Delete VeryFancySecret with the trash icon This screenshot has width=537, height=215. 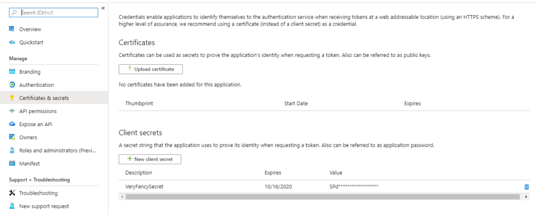pos(527,187)
